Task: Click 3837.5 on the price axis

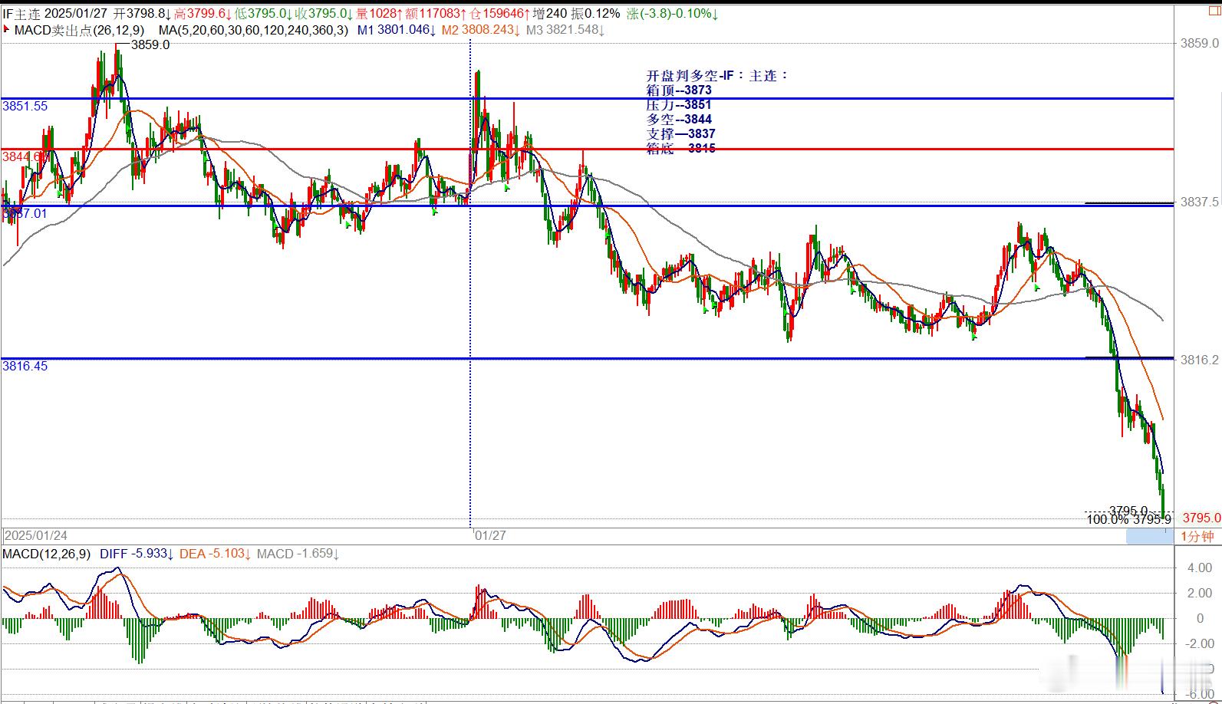Action: coord(1200,202)
